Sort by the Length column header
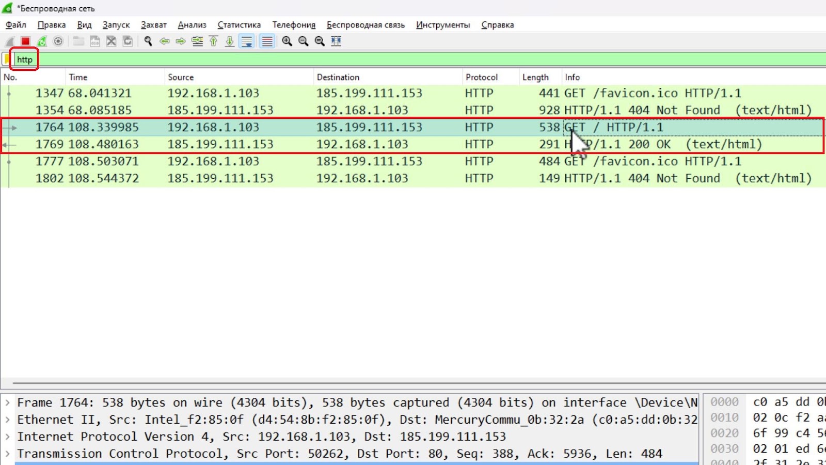The width and height of the screenshot is (826, 465). 541,77
